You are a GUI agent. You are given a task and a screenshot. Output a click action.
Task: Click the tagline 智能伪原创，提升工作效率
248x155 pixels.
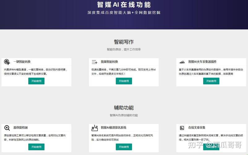124,50
